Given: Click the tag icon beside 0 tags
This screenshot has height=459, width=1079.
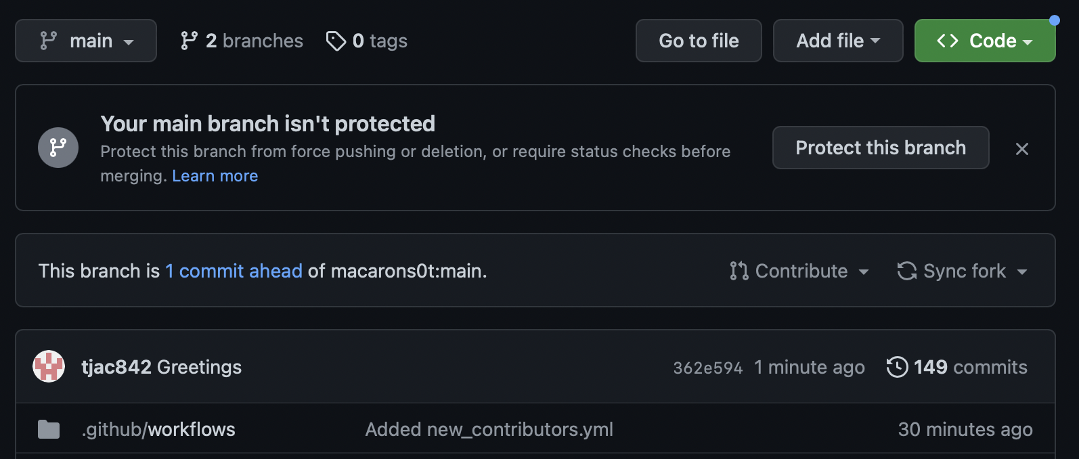Looking at the screenshot, I should coord(336,41).
